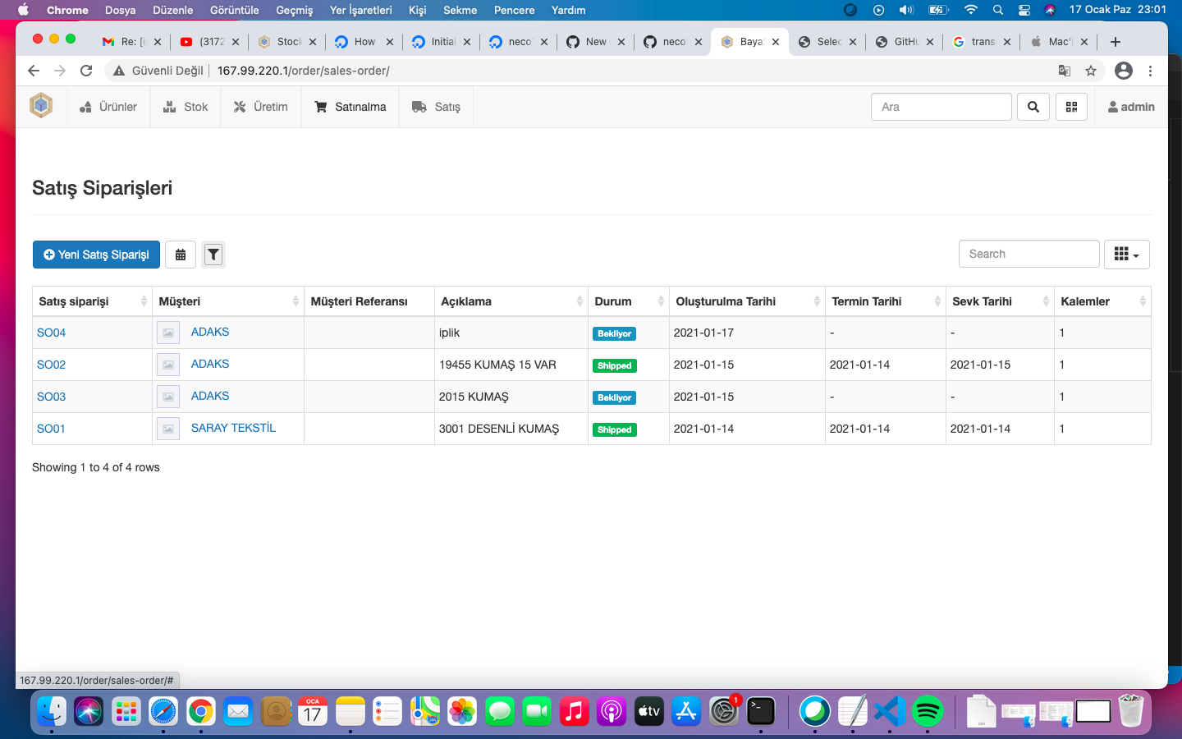Click the magnifying glass search icon
The width and height of the screenshot is (1182, 739).
(x=1033, y=107)
